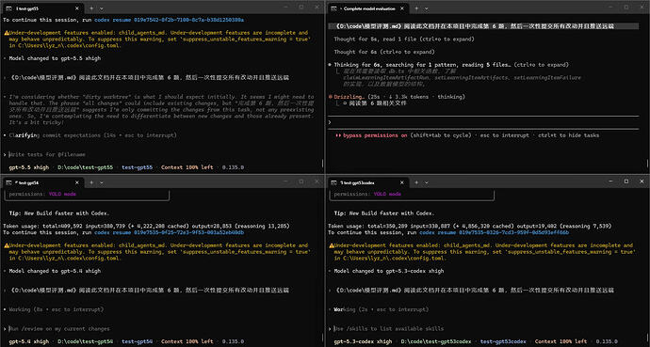
Task: Maximize the Complete model evaluation terminal window
Action: pos(626,7)
